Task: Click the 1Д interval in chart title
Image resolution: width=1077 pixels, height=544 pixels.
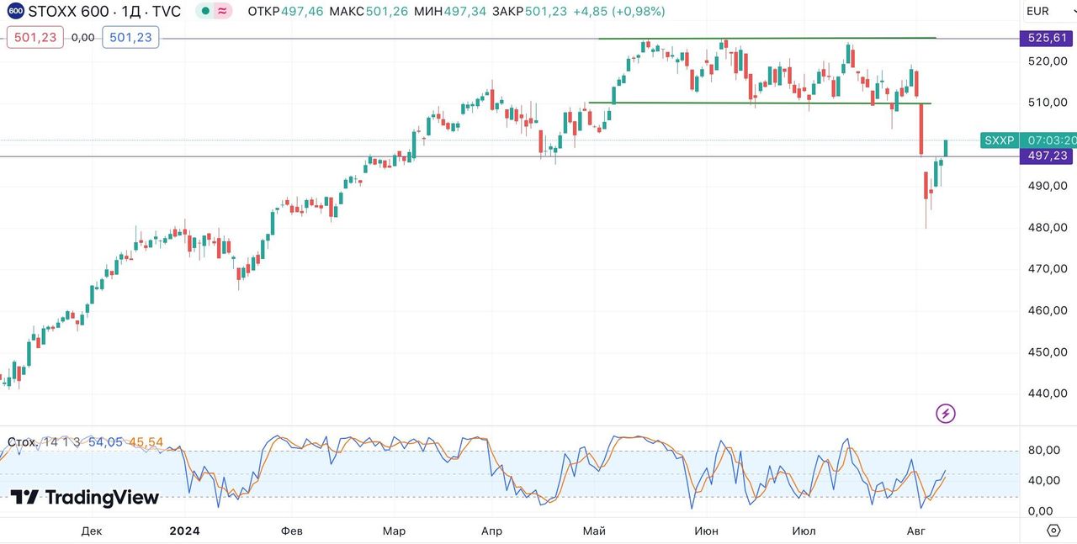Action: pos(131,12)
